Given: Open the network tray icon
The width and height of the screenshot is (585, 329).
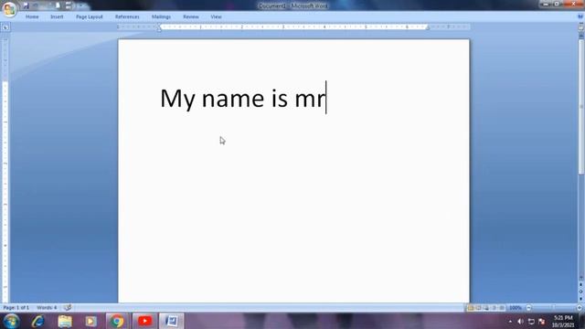Looking at the screenshot, I should point(531,321).
